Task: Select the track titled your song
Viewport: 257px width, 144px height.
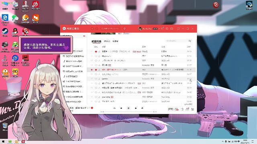Action: click(x=106, y=97)
